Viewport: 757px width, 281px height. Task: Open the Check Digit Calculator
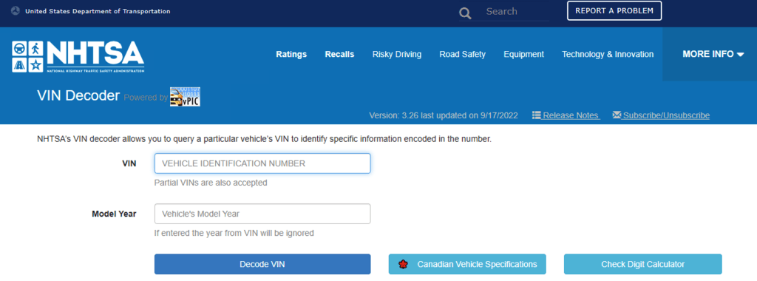pyautogui.click(x=642, y=264)
